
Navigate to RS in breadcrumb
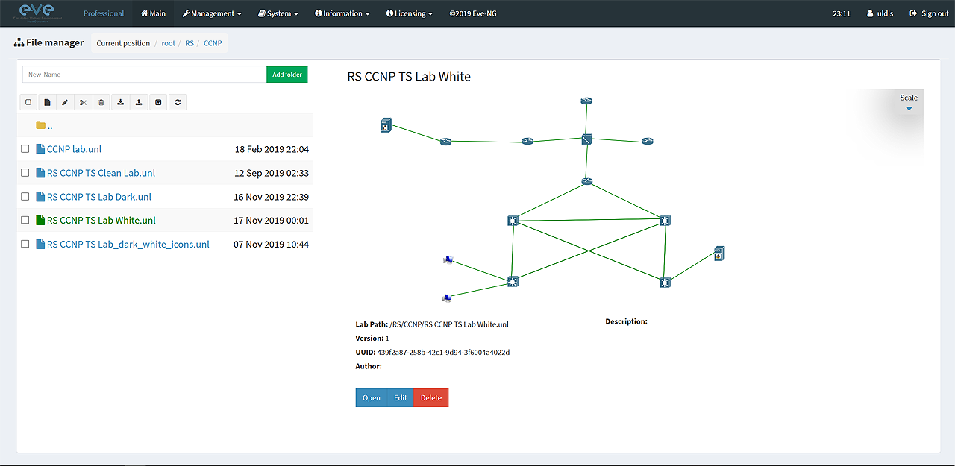click(190, 43)
